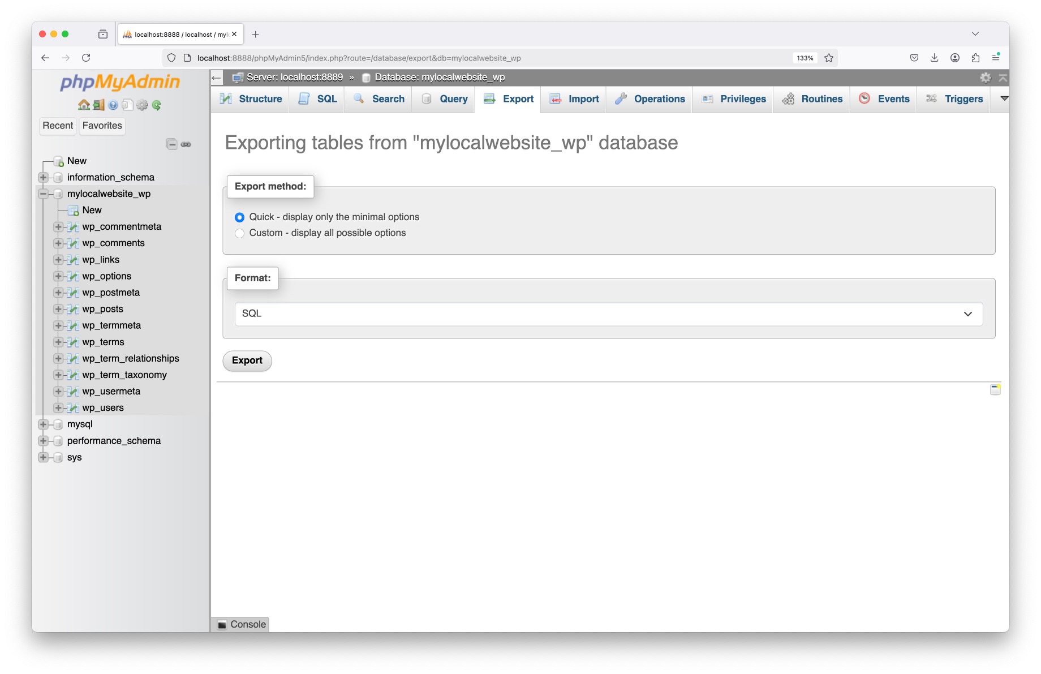Reload the browser page

[x=86, y=58]
